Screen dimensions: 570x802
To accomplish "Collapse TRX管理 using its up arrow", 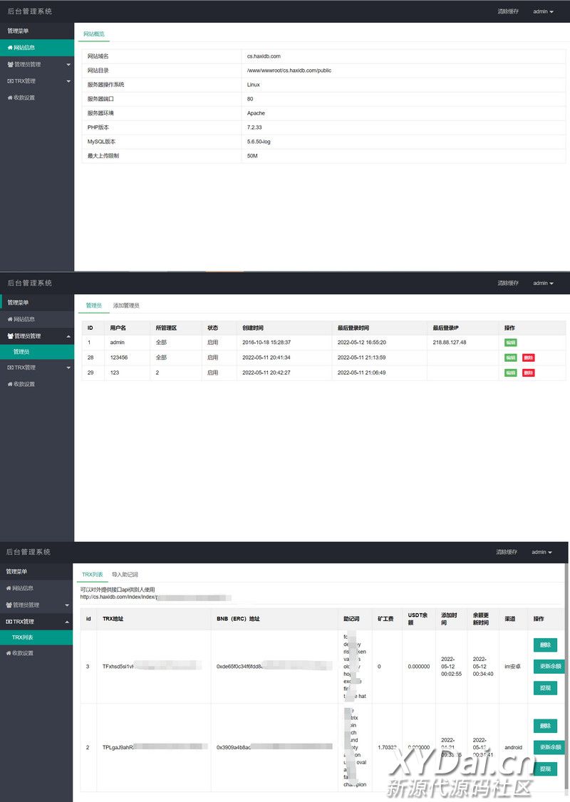I will tap(68, 622).
